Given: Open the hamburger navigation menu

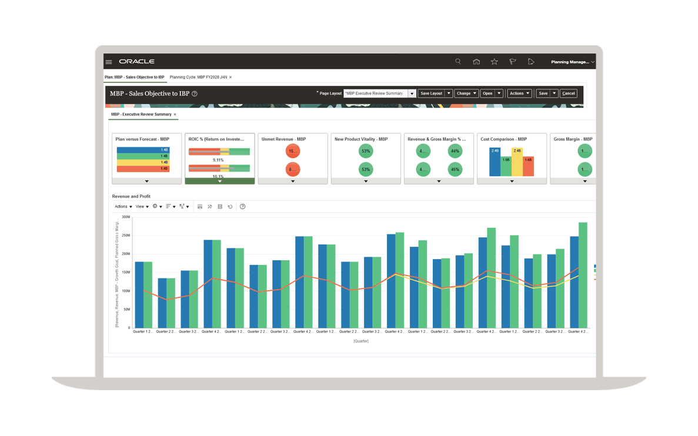Looking at the screenshot, I should (x=109, y=62).
